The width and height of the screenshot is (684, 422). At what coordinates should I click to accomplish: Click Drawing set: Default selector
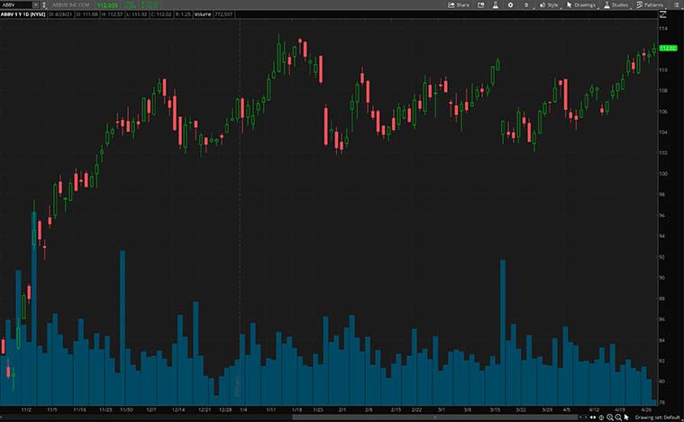point(657,417)
